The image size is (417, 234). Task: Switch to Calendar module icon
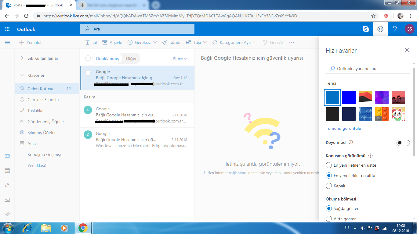[x=7, y=171]
